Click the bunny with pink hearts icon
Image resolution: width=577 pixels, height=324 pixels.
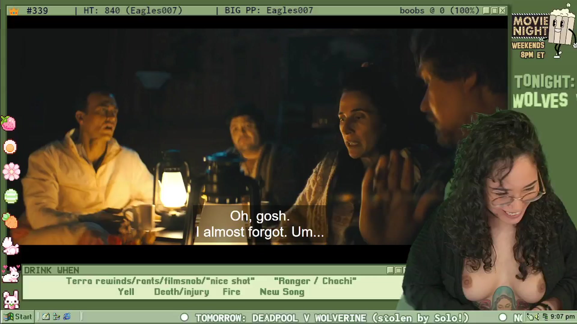click(x=10, y=274)
